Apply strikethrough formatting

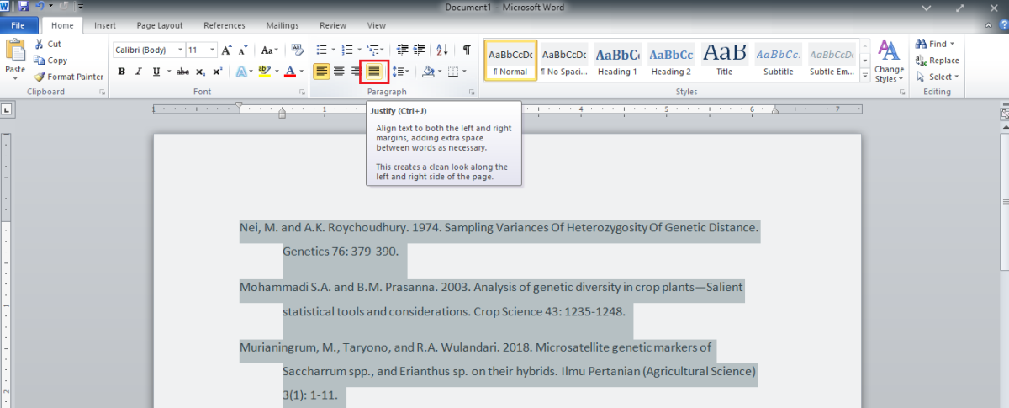point(185,72)
